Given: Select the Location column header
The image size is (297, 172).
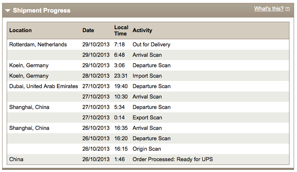Looking at the screenshot, I should coord(20,30).
